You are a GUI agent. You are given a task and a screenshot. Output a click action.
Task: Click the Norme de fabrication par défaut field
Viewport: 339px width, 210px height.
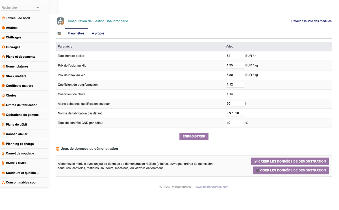(235, 113)
